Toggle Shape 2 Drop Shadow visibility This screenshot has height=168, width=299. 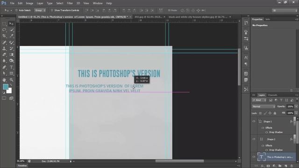click(267, 150)
